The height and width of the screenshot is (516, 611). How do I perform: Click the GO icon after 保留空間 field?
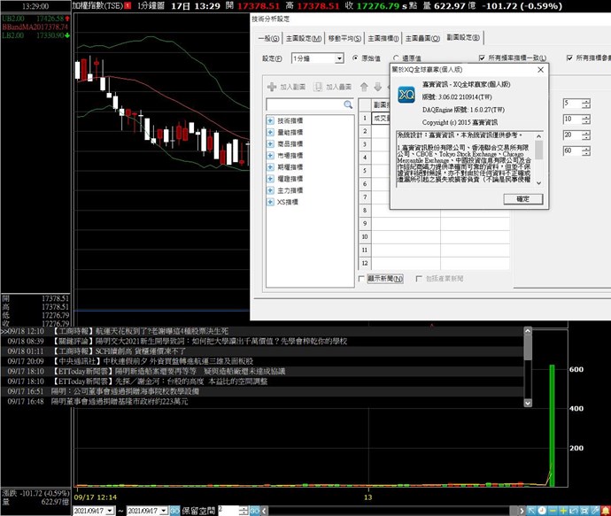click(x=254, y=511)
